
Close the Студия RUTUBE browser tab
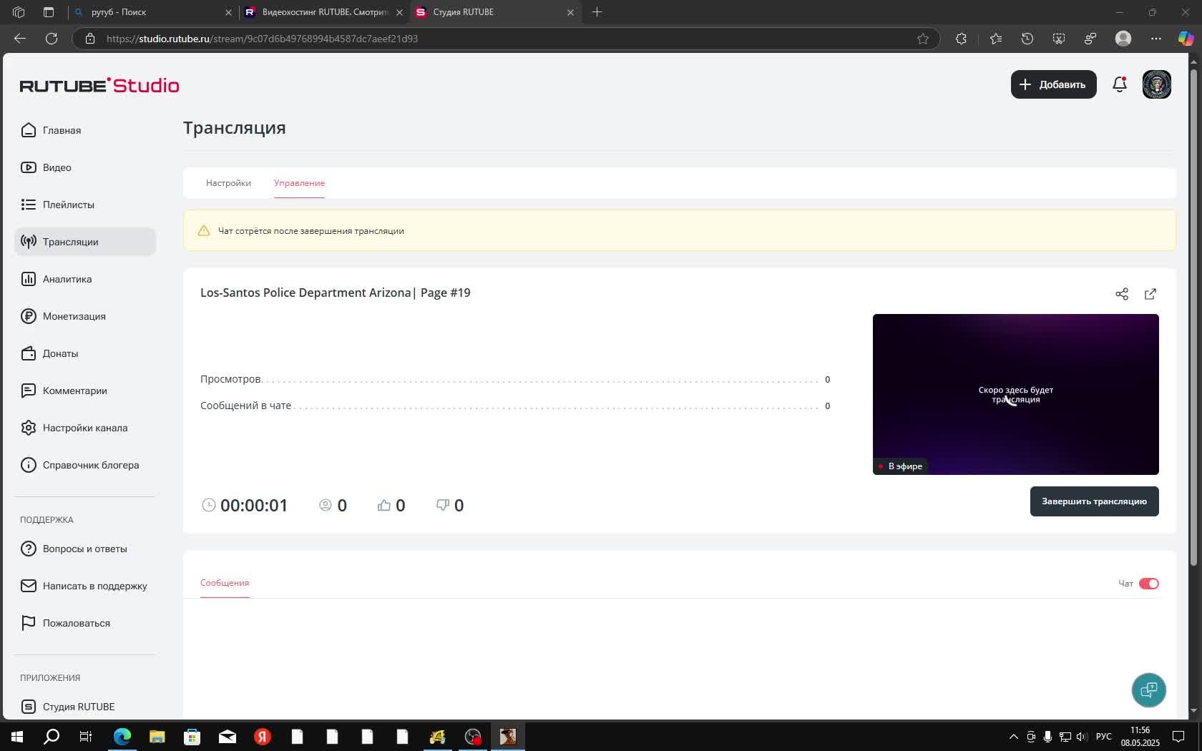tap(570, 12)
